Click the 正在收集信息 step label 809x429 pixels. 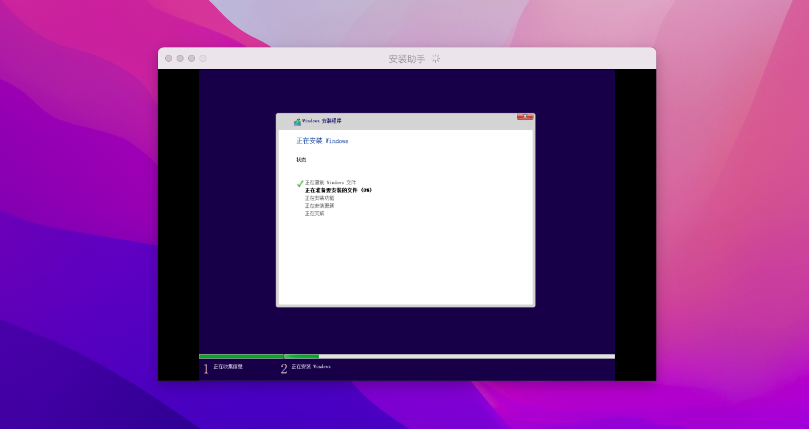click(x=228, y=367)
